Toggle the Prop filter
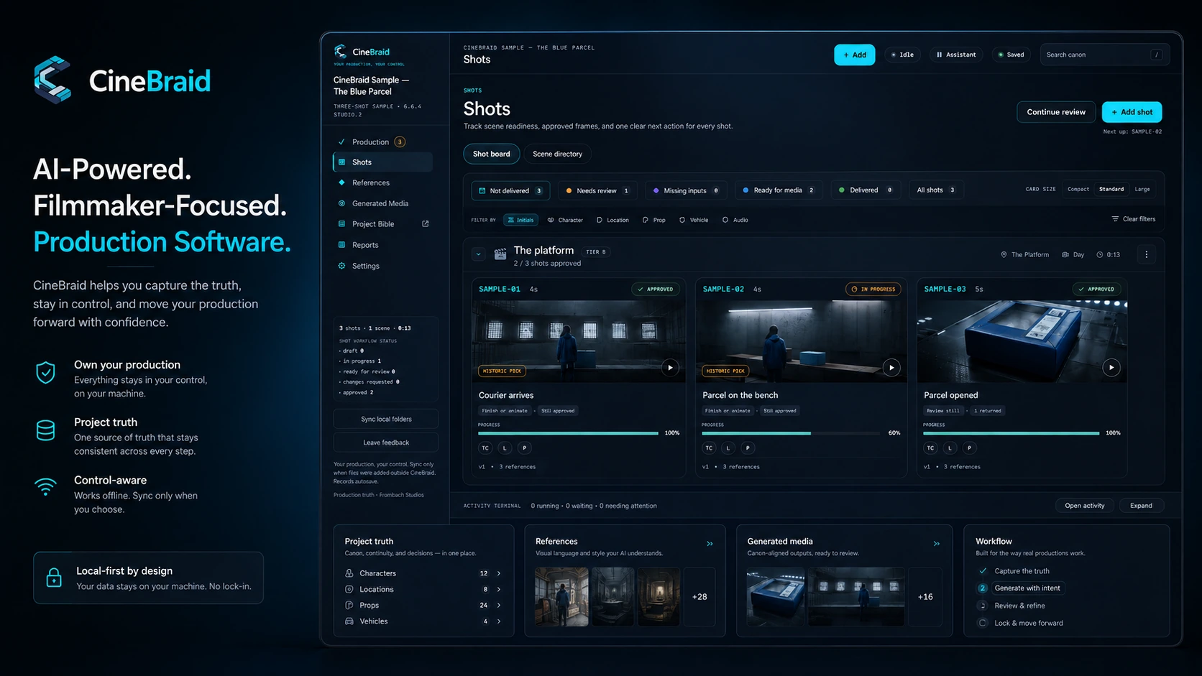Viewport: 1202px width, 676px height. 653,220
